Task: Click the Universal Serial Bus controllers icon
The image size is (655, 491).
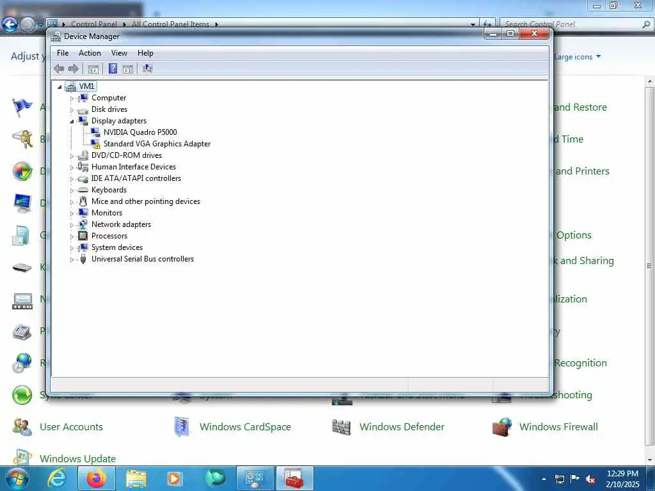Action: (83, 259)
